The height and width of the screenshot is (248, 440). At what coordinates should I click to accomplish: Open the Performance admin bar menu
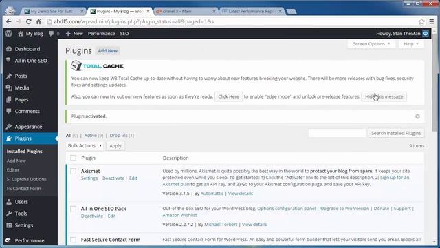click(101, 34)
